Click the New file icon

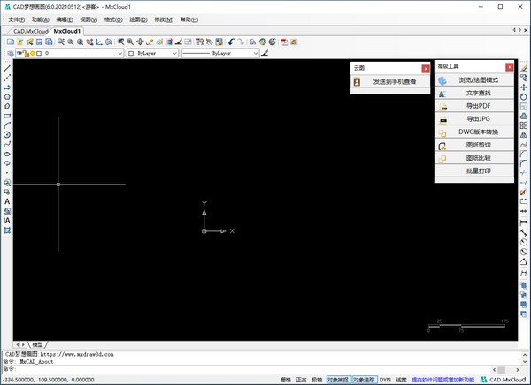pos(10,42)
